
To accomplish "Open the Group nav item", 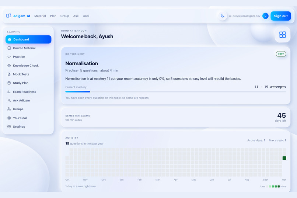I will click(x=64, y=16).
